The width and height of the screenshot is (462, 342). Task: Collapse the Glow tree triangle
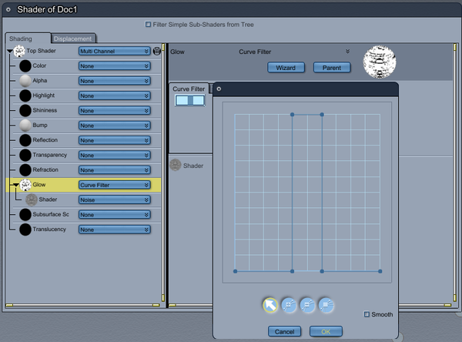pyautogui.click(x=16, y=185)
